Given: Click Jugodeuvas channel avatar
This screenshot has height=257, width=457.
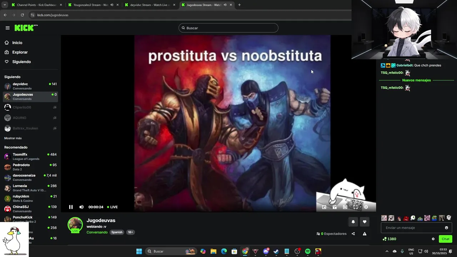Looking at the screenshot, I should 75,225.
